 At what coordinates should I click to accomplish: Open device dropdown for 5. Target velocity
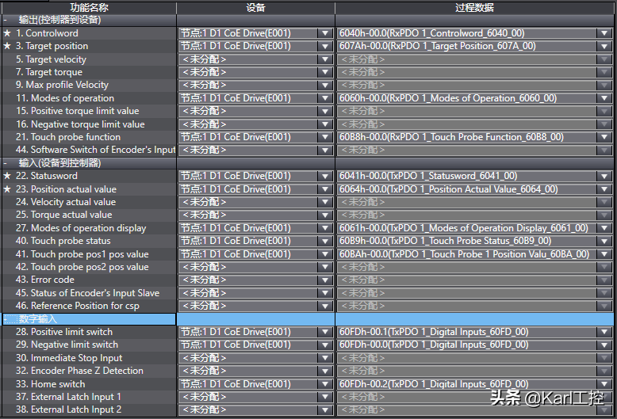325,59
